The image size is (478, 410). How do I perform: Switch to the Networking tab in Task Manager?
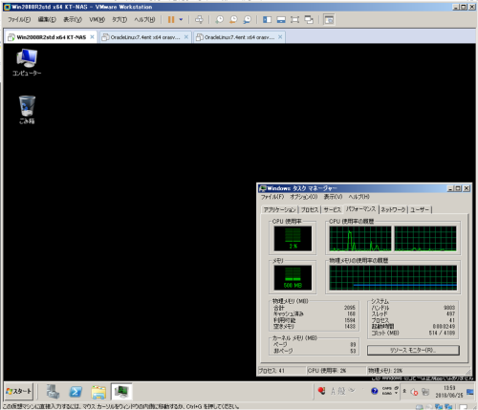point(393,209)
